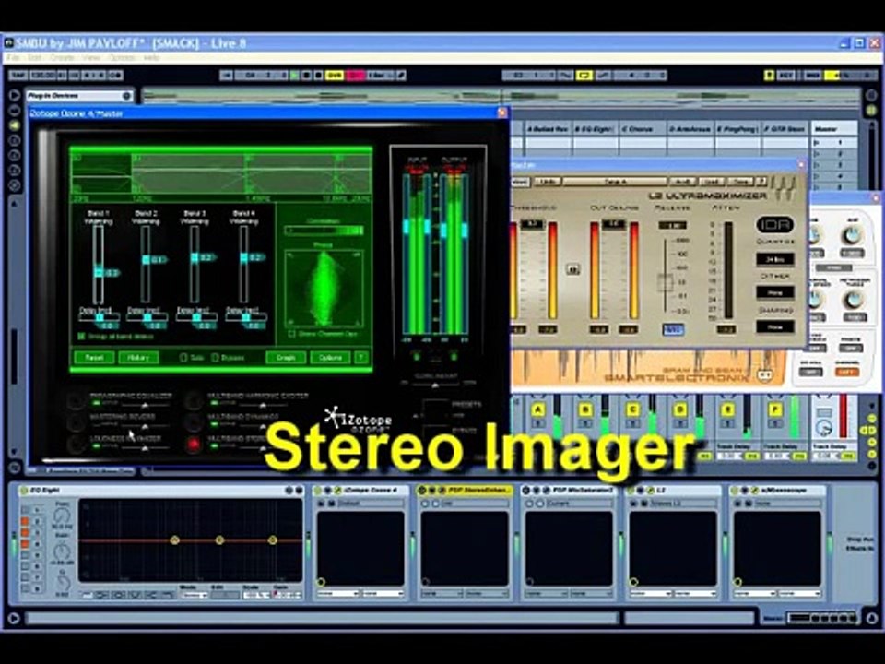
Task: Click the TAP tempo button
Action: point(18,75)
